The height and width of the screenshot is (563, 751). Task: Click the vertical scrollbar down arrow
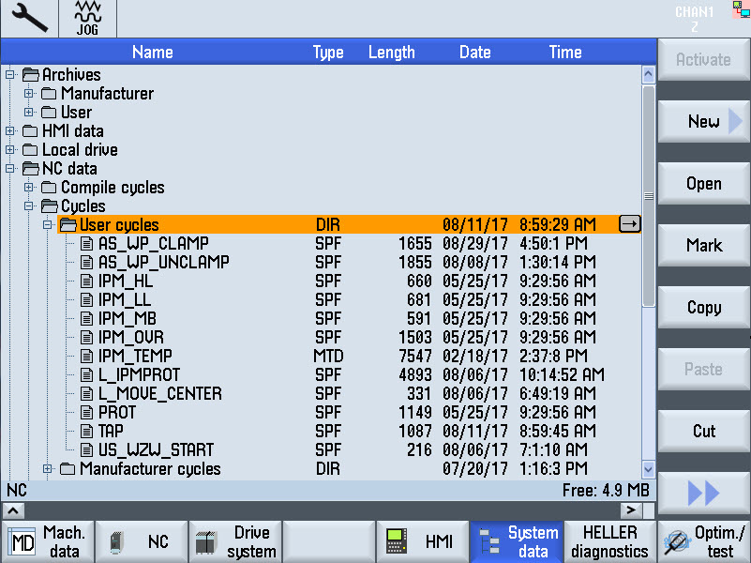[648, 469]
